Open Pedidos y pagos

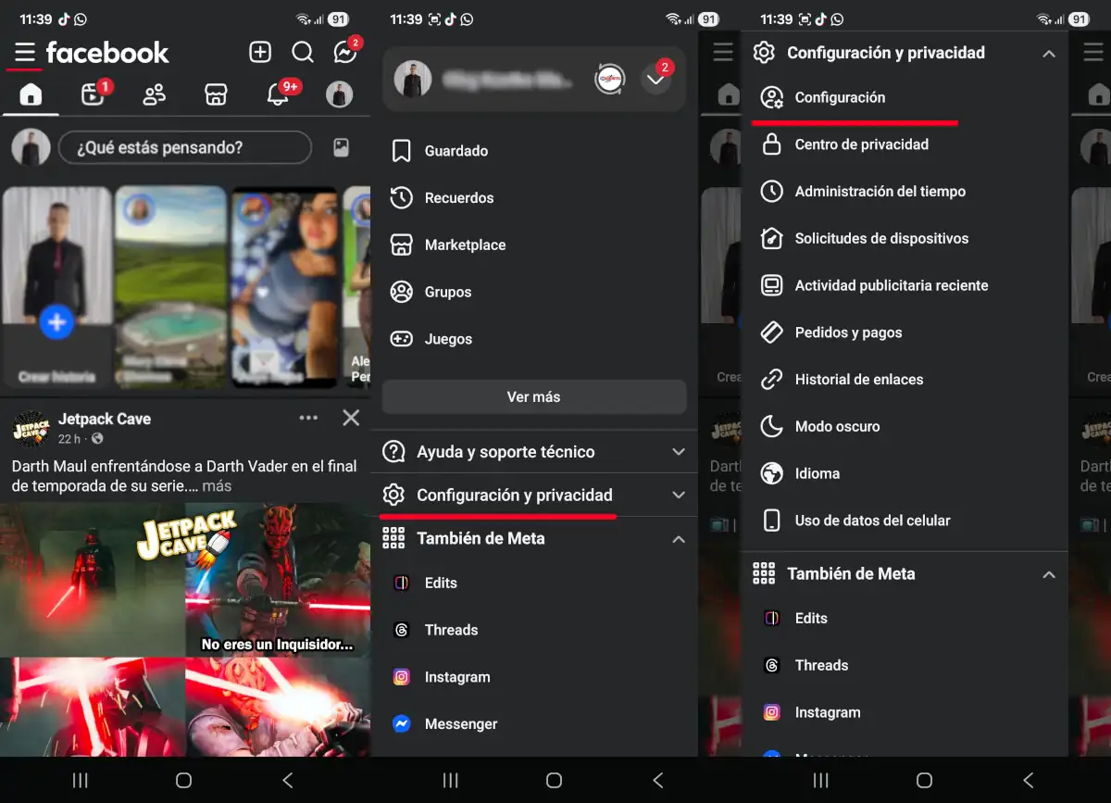tap(905, 332)
